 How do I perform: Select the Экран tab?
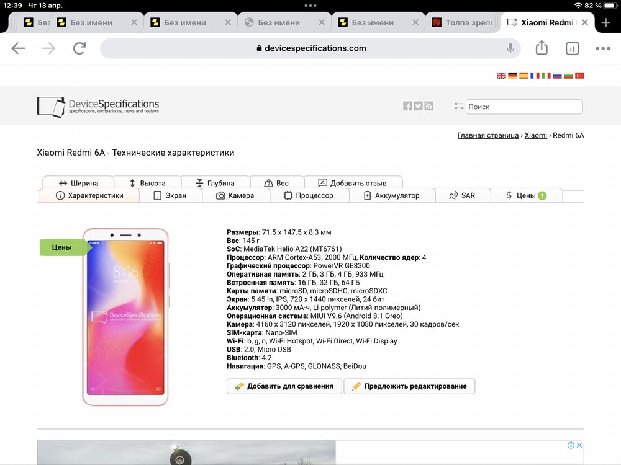[170, 195]
